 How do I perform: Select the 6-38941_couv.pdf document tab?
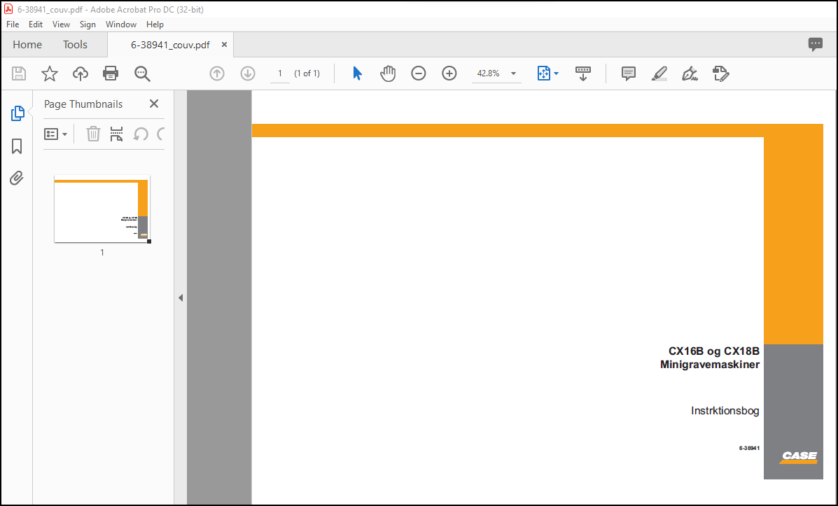tap(170, 45)
